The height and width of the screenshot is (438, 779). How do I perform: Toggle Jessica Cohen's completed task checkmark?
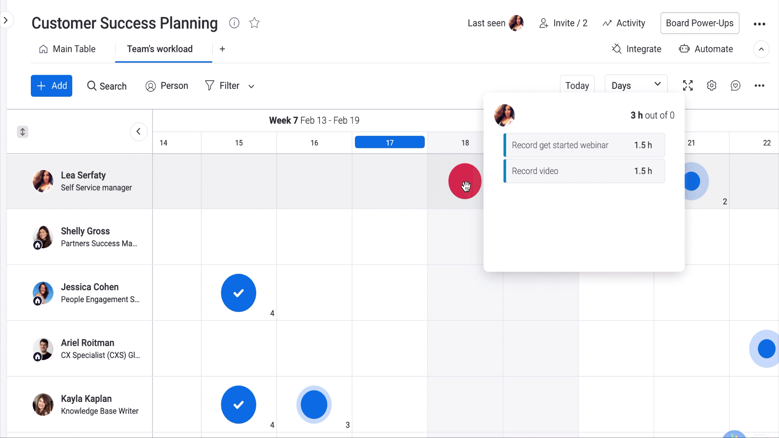point(239,292)
